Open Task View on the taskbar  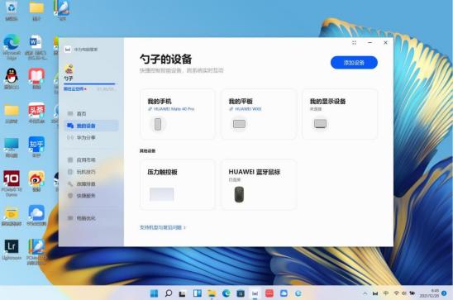coord(183,293)
